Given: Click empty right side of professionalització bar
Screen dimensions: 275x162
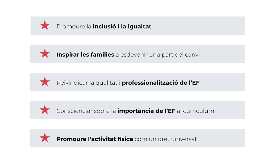Looking at the screenshot, I should pos(225,82).
